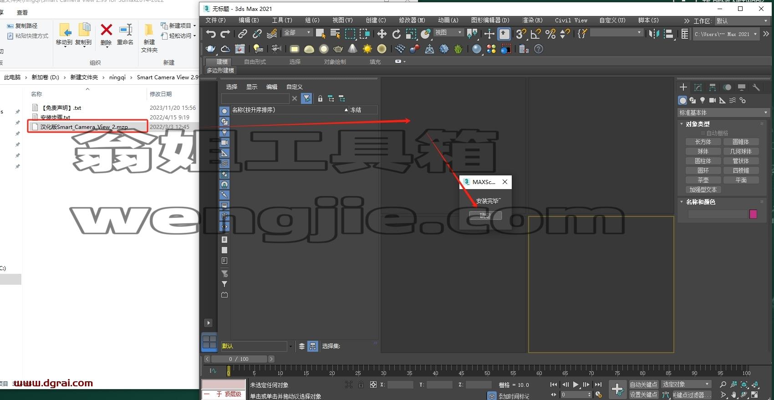Viewport: 774px width, 400px height.
Task: Open the named selection sets dropdown
Action: pyautogui.click(x=616, y=32)
